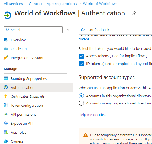Uncheck ID tokens checkbox
Viewport: 152px width, 144px height.
[x=81, y=64]
